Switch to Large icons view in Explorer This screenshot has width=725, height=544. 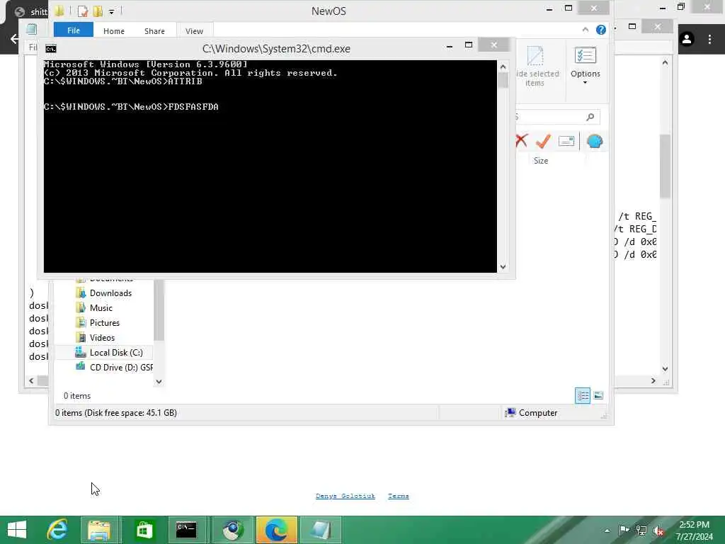[x=598, y=395]
